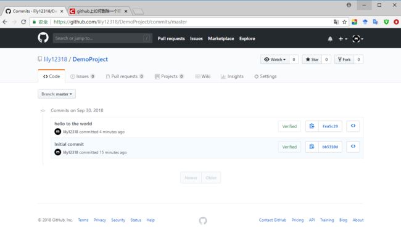401x231 pixels.
Task: Switch to the Code tab
Action: click(51, 76)
